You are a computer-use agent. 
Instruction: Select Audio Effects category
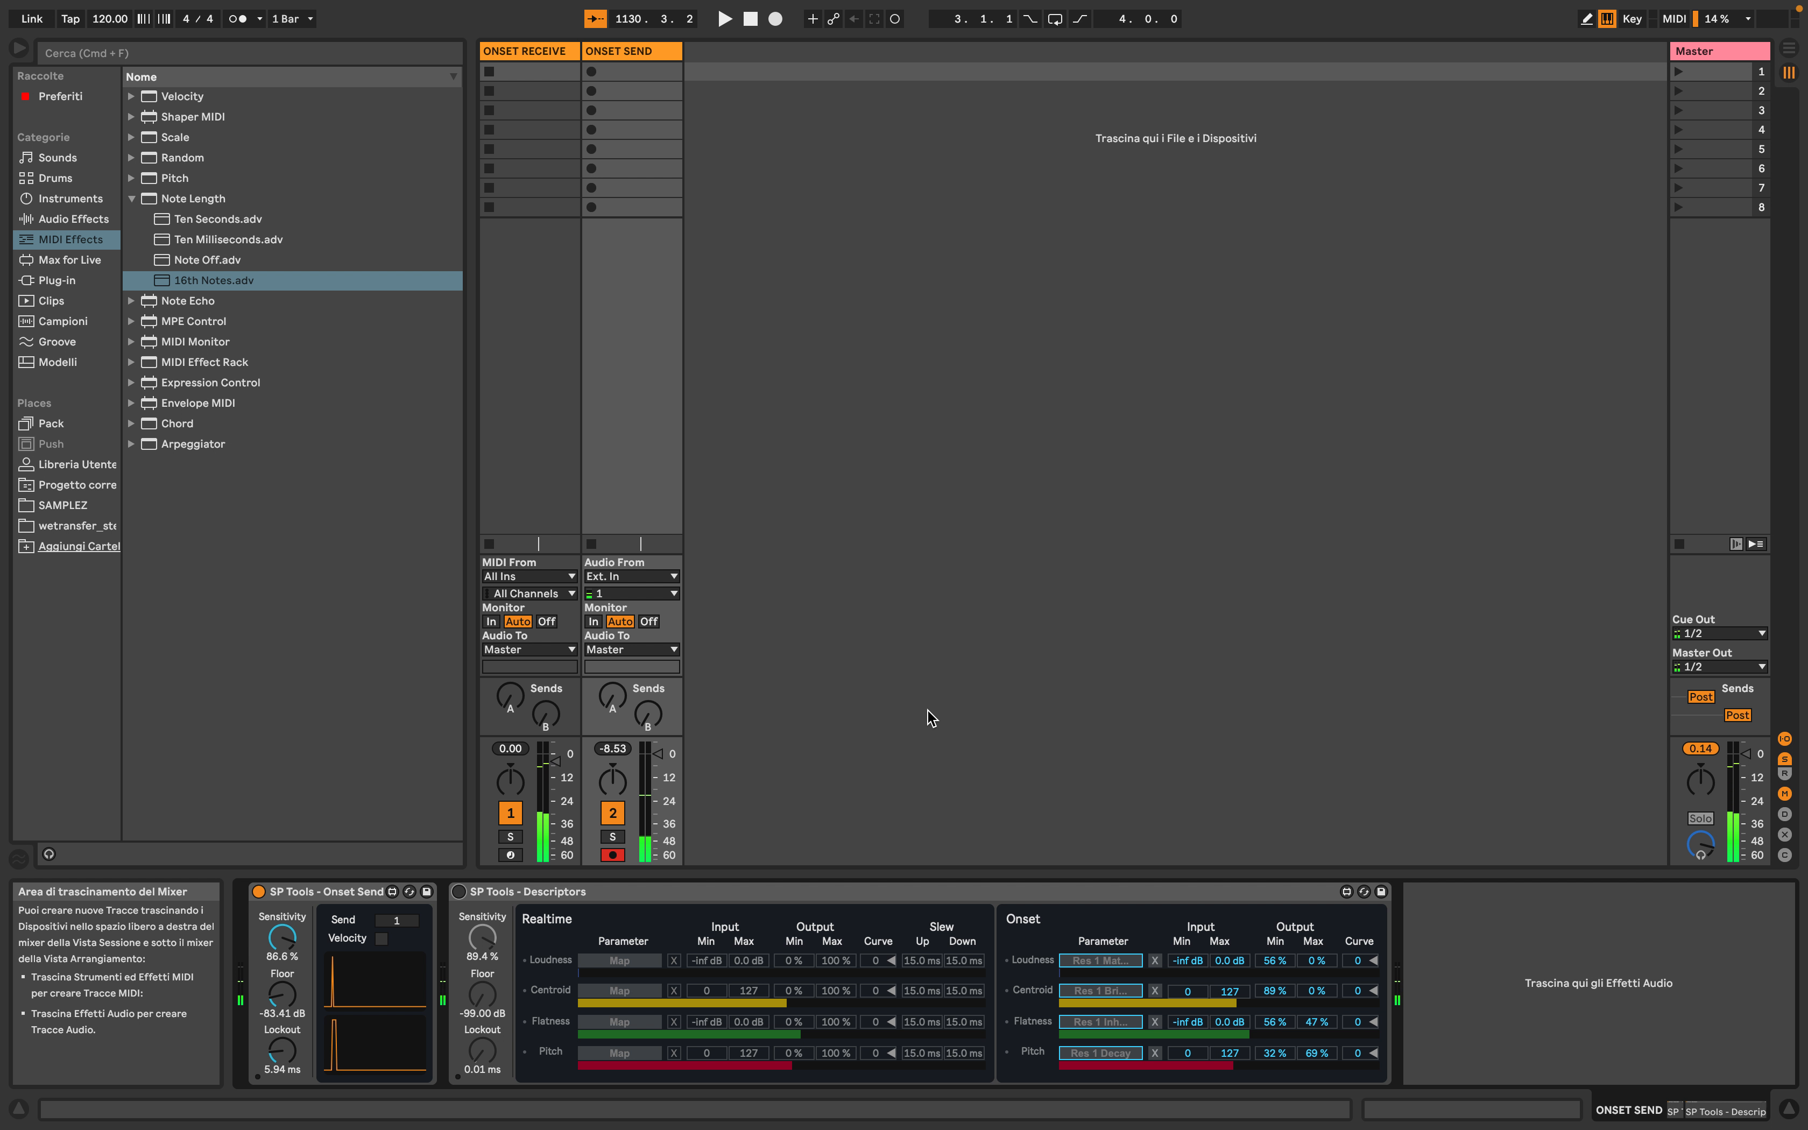point(73,219)
